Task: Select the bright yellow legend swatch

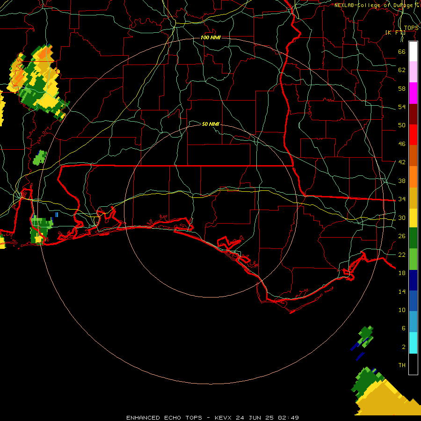Action: pyautogui.click(x=413, y=218)
